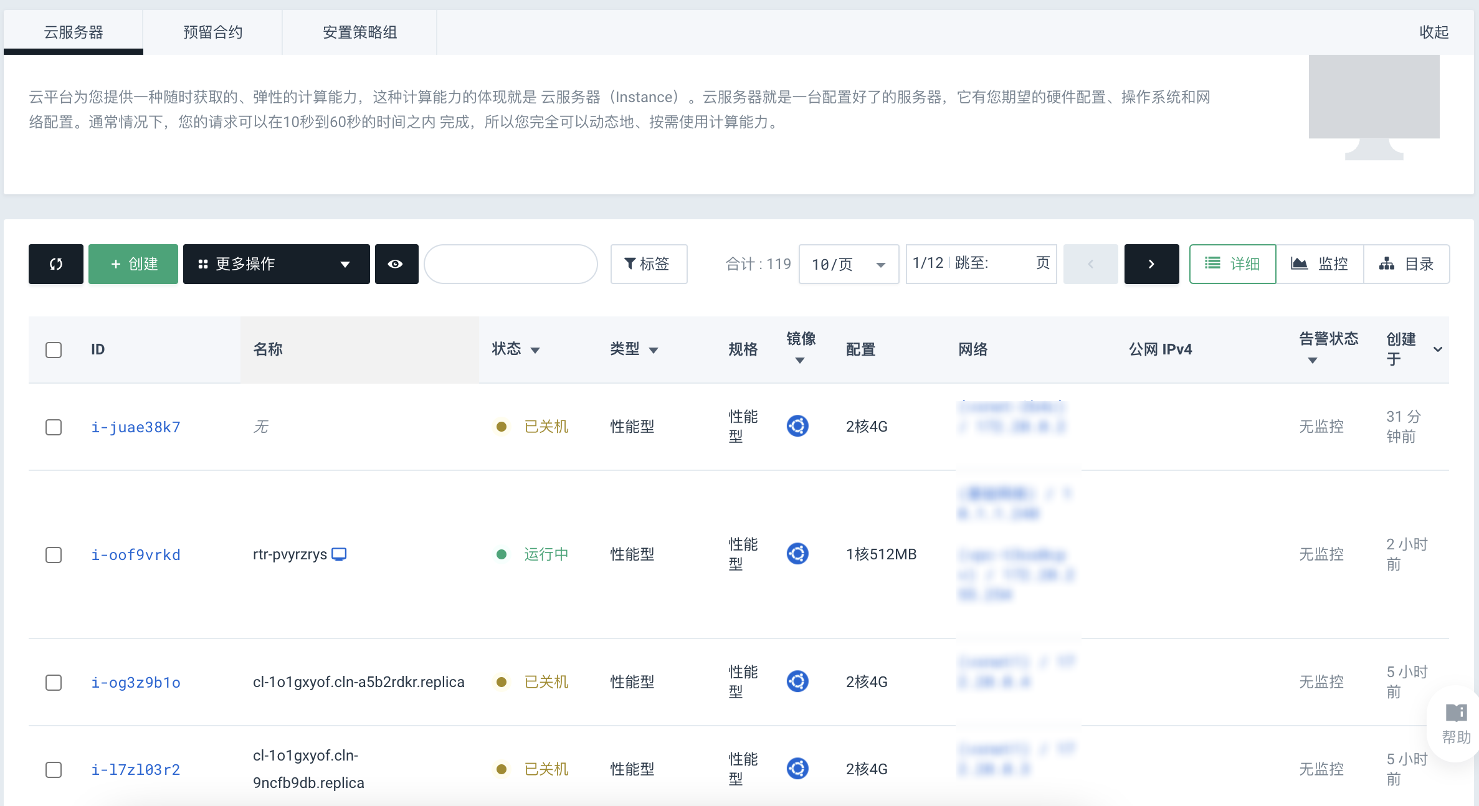Image resolution: width=1479 pixels, height=806 pixels.
Task: Click the 公网 IPv4 column header
Action: (x=1161, y=349)
